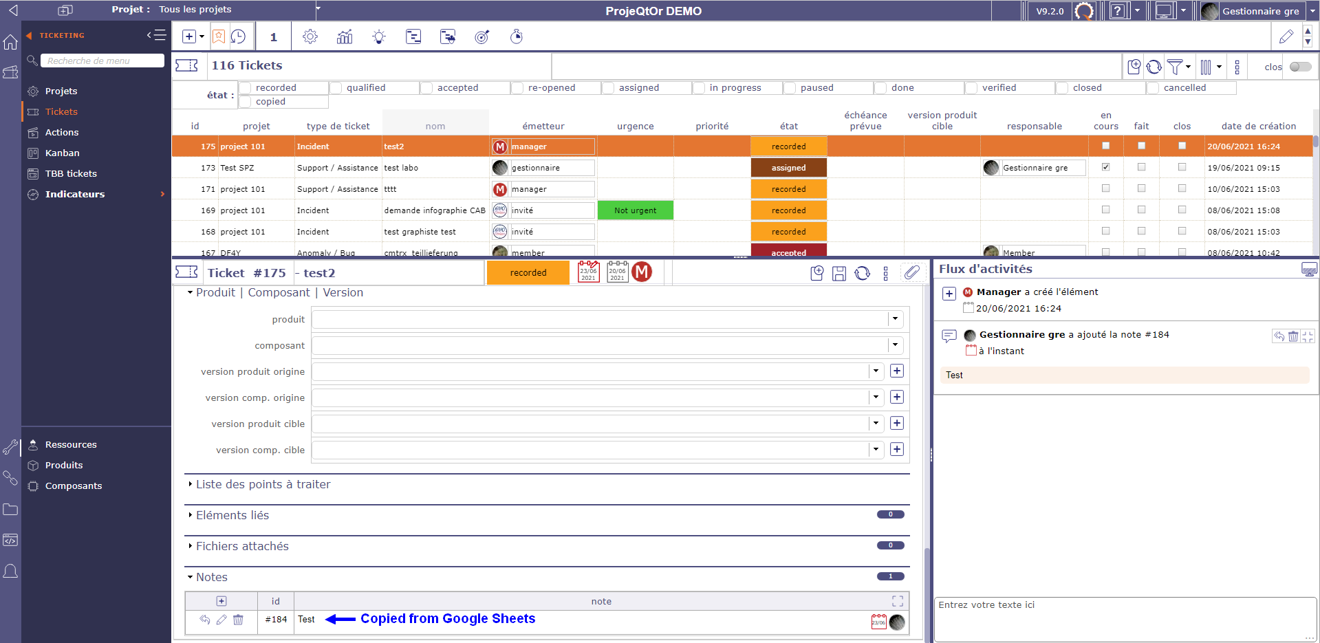The width and height of the screenshot is (1320, 643).
Task: Check the 'recorded' state filter checkbox
Action: (246, 88)
